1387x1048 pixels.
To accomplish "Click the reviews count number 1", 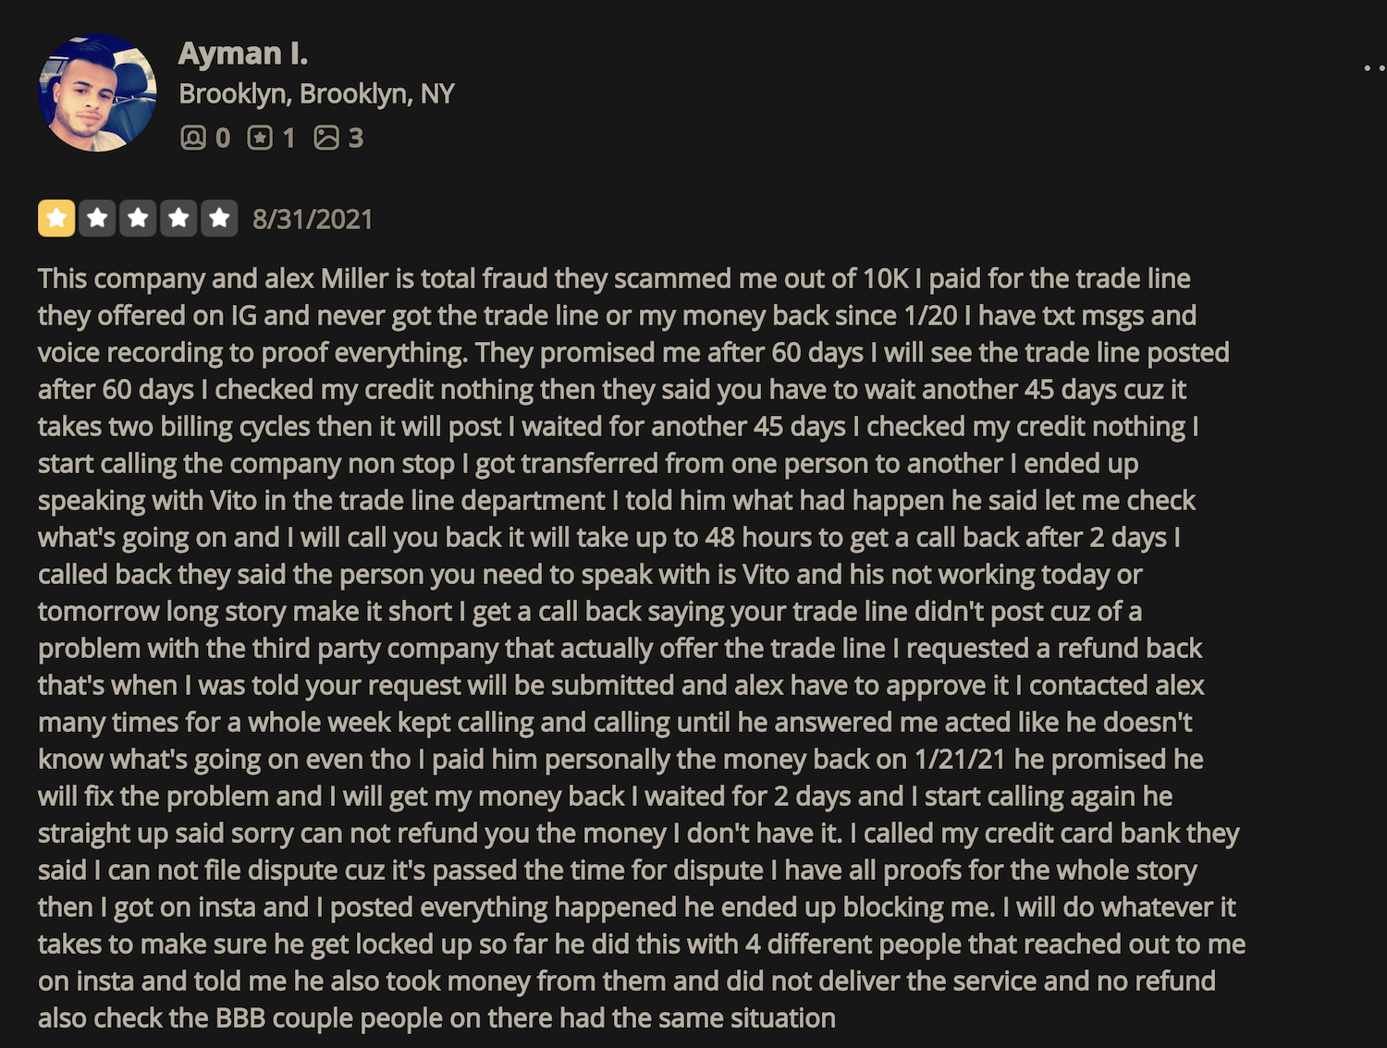I will pyautogui.click(x=288, y=138).
